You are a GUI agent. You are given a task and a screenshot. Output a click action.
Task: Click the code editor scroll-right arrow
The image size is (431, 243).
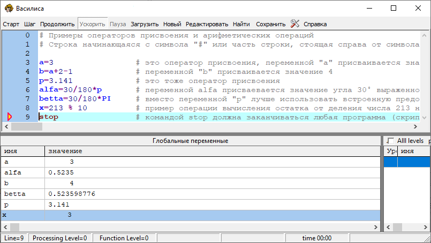[x=415, y=126]
